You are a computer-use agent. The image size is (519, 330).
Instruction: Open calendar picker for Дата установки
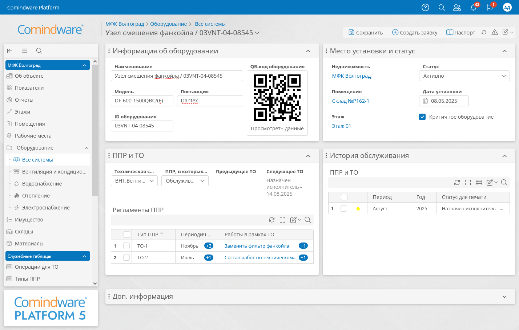pos(425,101)
